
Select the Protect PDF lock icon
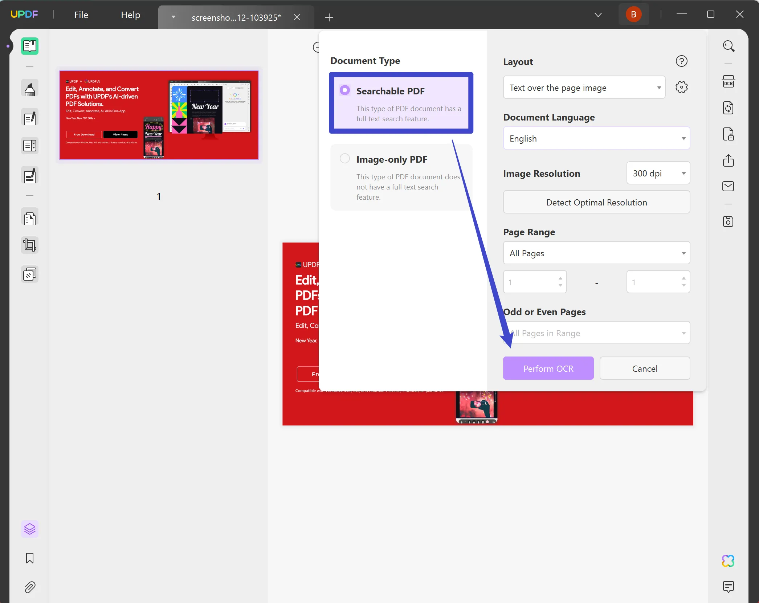[x=729, y=134]
